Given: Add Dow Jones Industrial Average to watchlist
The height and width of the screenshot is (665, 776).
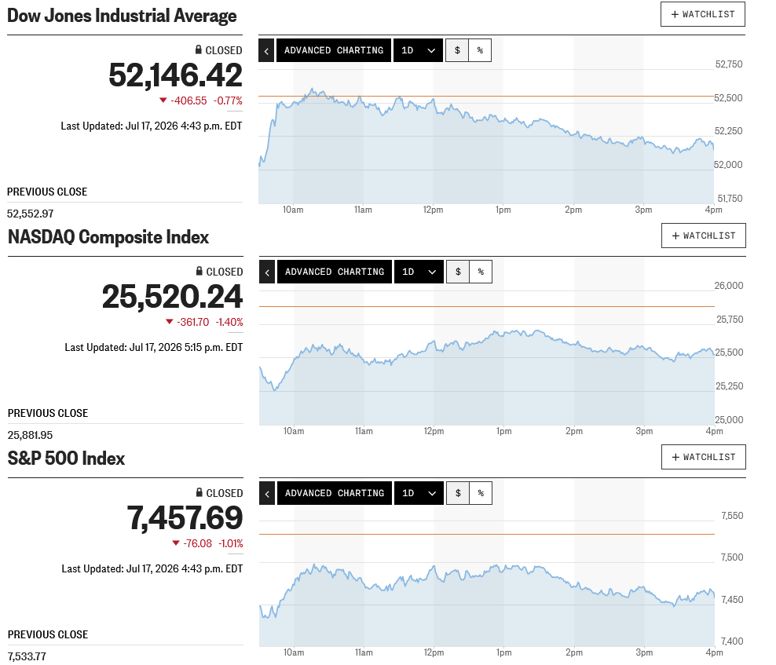Looking at the screenshot, I should click(703, 14).
